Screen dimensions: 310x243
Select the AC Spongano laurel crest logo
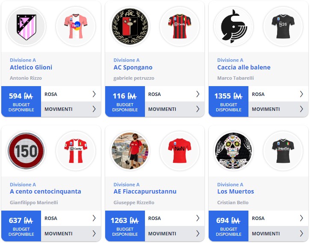click(130, 26)
